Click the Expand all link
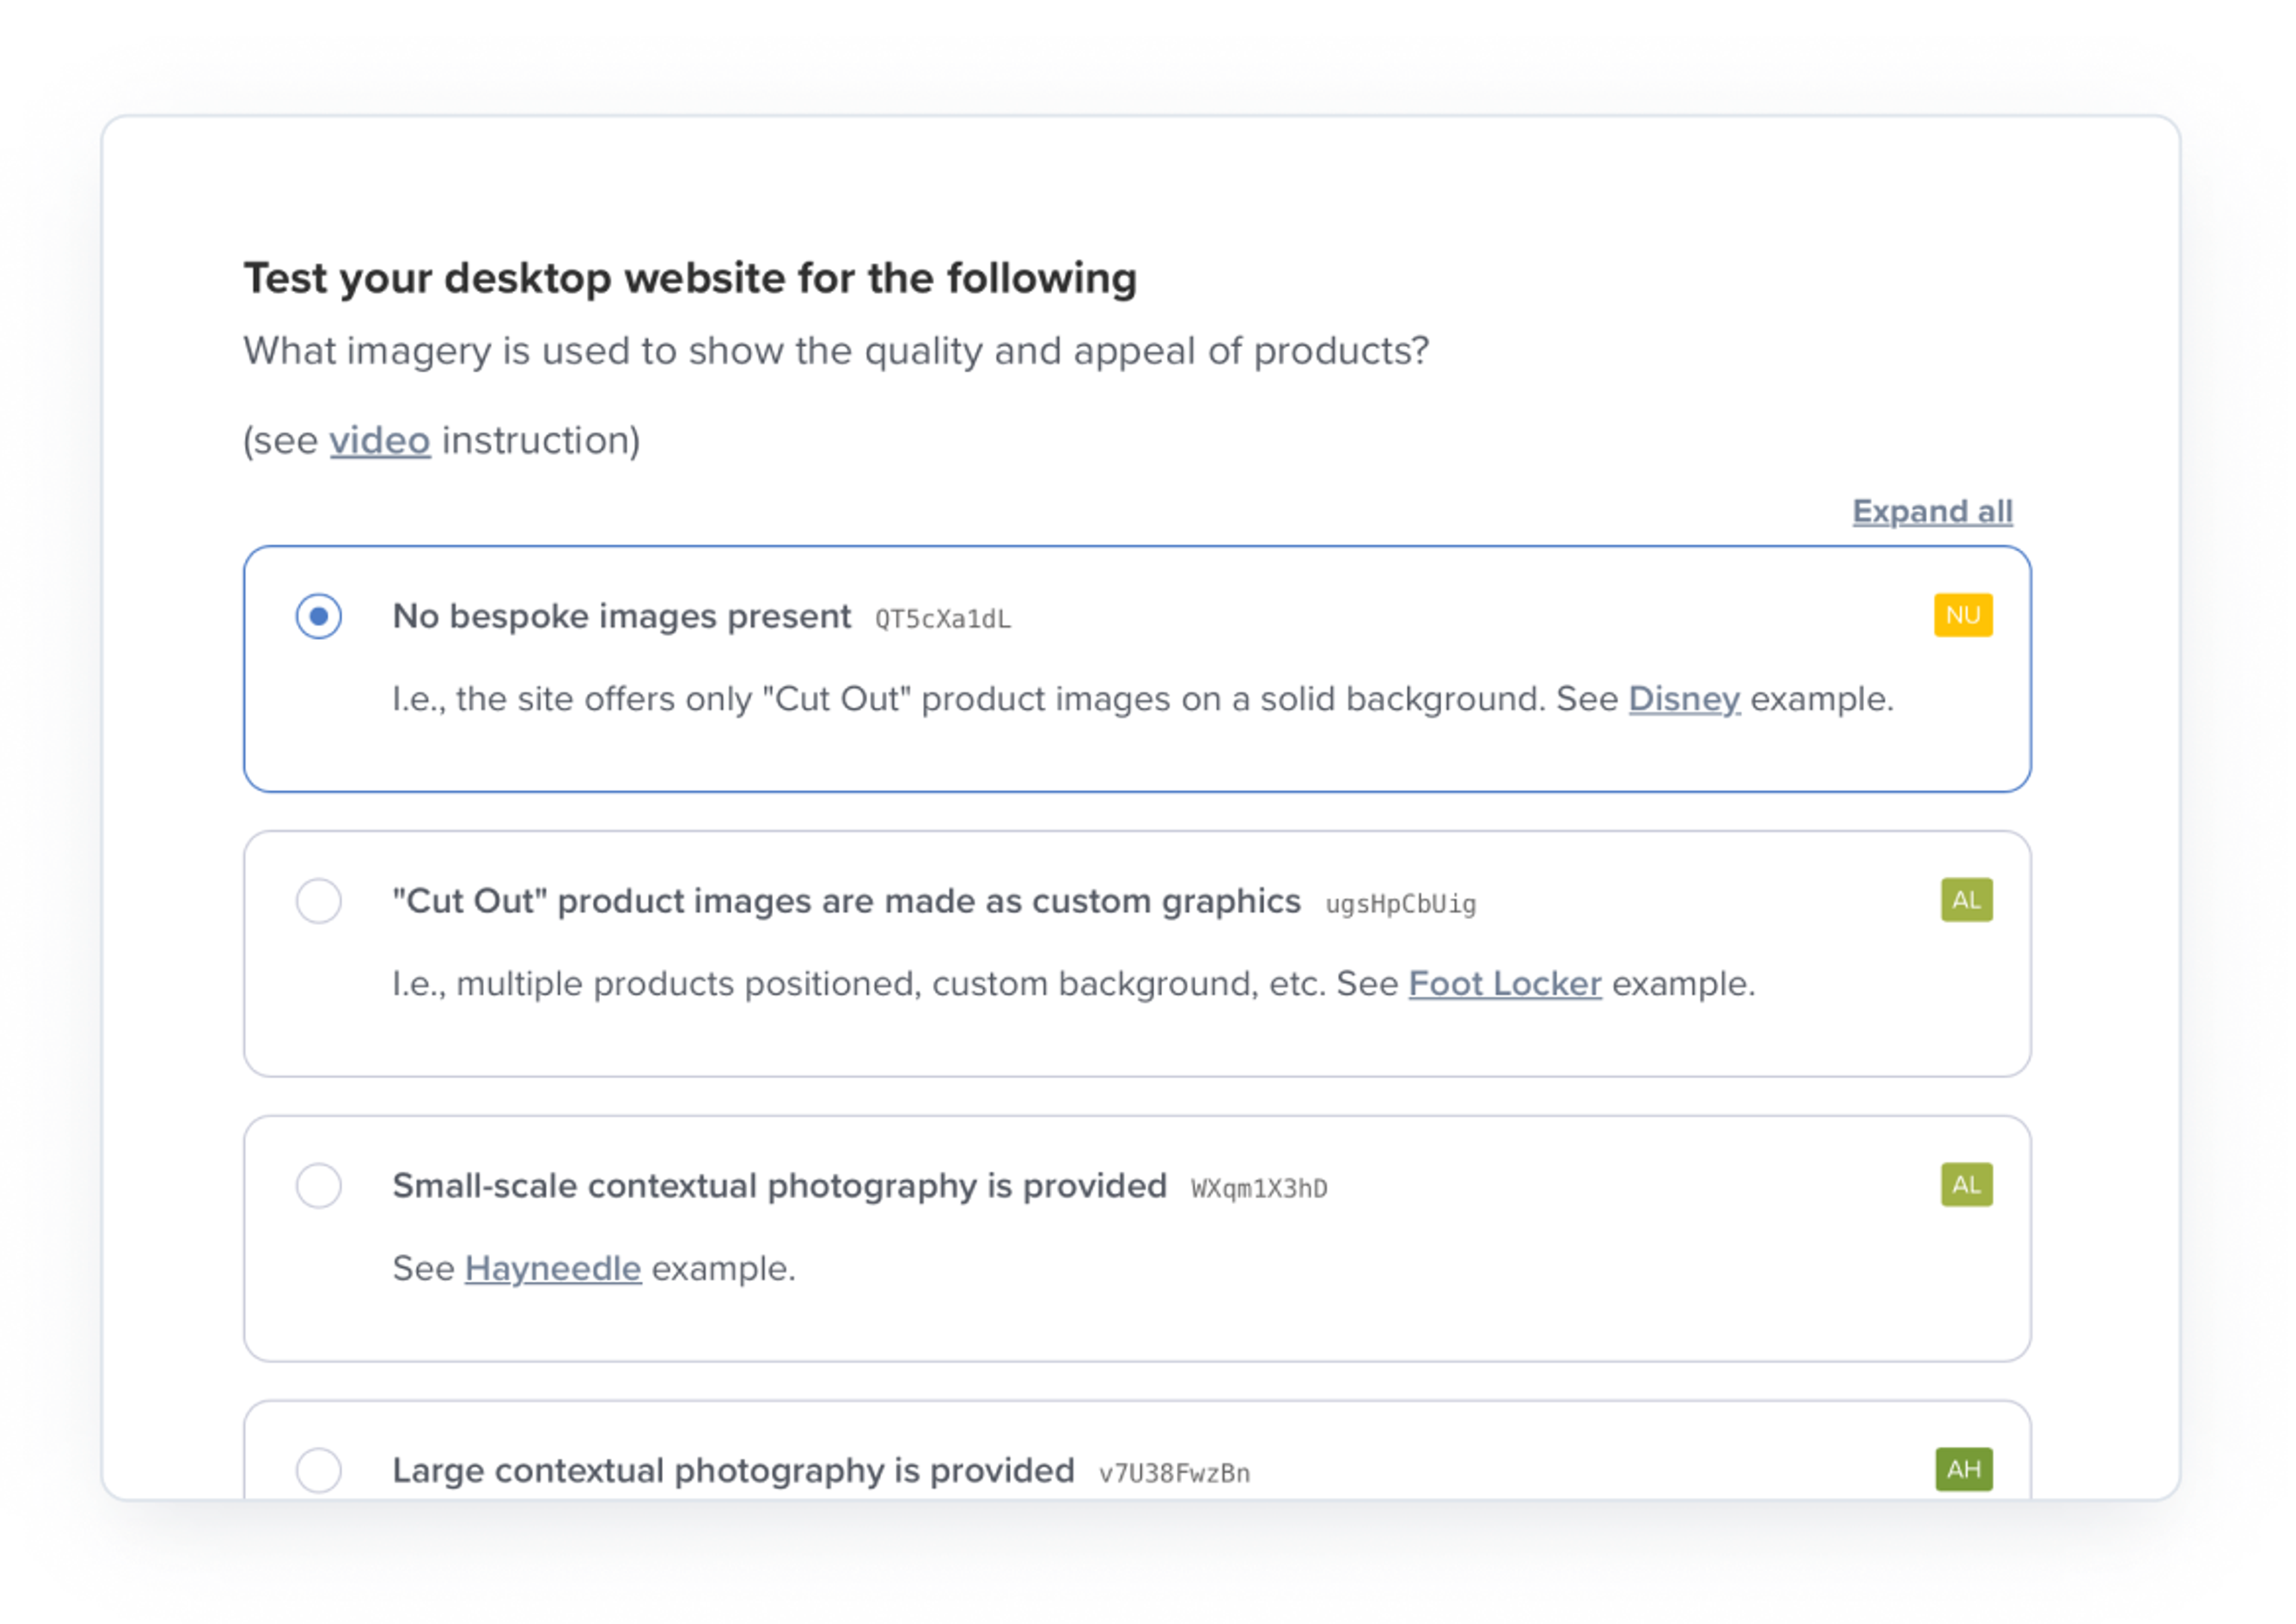This screenshot has width=2296, height=1624. point(1931,511)
